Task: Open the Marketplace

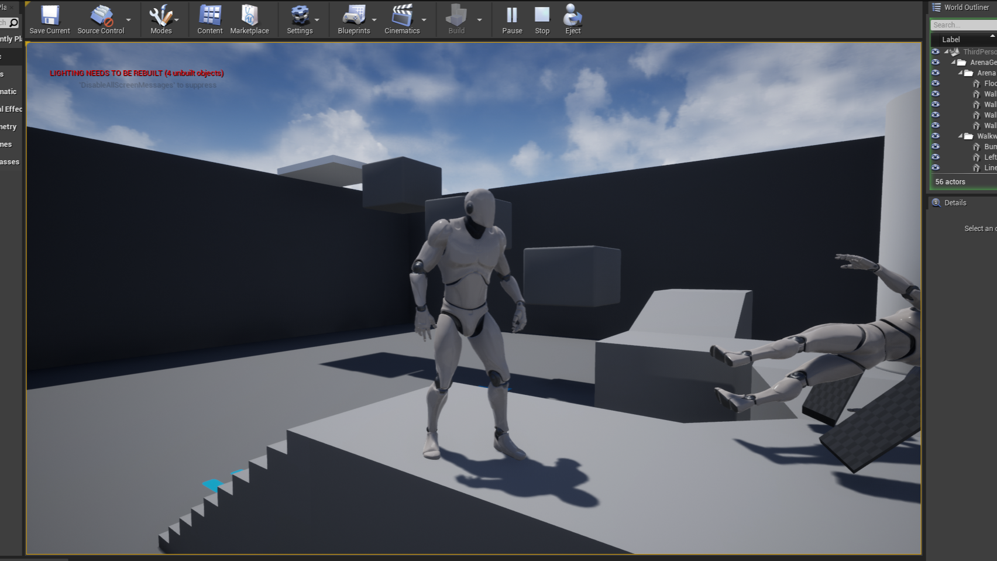Action: (250, 15)
